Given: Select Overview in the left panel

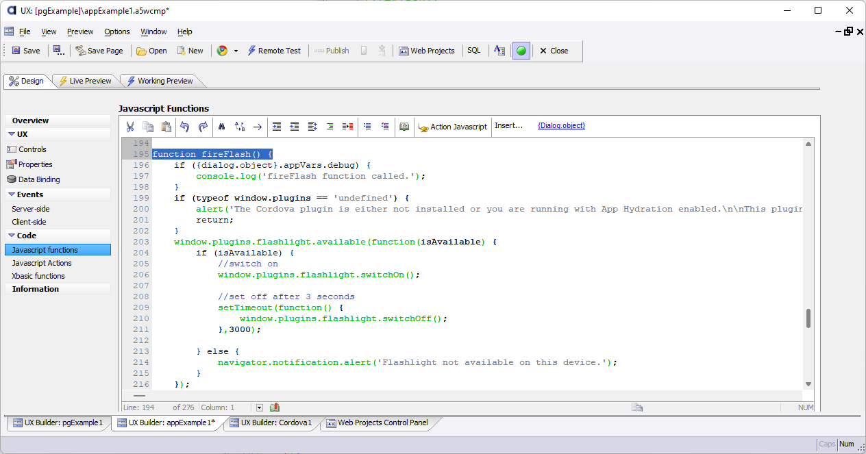Looking at the screenshot, I should (x=58, y=121).
